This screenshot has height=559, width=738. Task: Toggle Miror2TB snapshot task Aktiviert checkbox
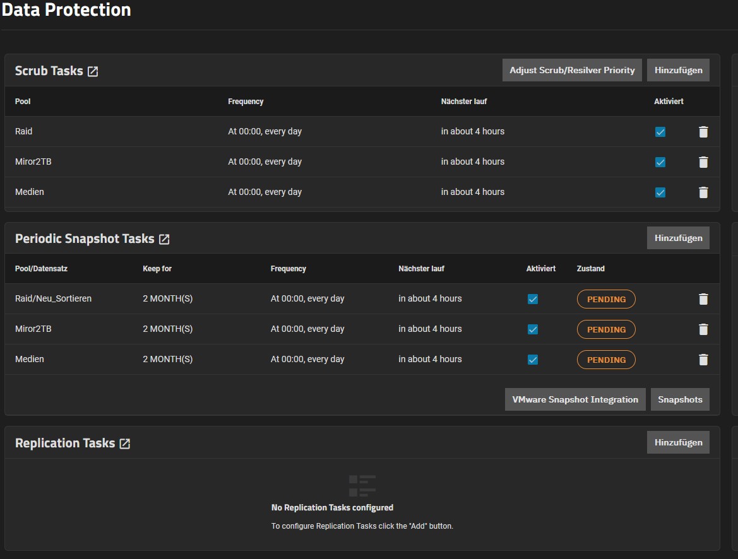tap(533, 329)
